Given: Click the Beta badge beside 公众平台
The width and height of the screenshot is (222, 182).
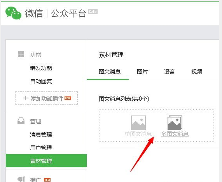Looking at the screenshot, I should [x=93, y=12].
